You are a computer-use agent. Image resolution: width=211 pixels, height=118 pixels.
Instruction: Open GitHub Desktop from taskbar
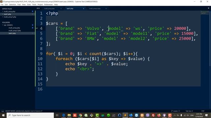pyautogui.click(x=164, y=115)
